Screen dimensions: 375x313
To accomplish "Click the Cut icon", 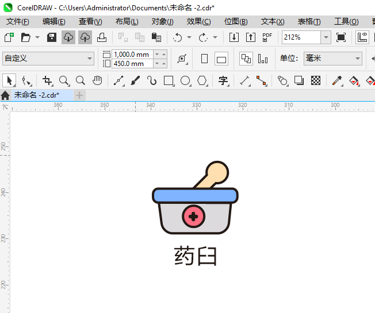I will pyautogui.click(x=123, y=37).
